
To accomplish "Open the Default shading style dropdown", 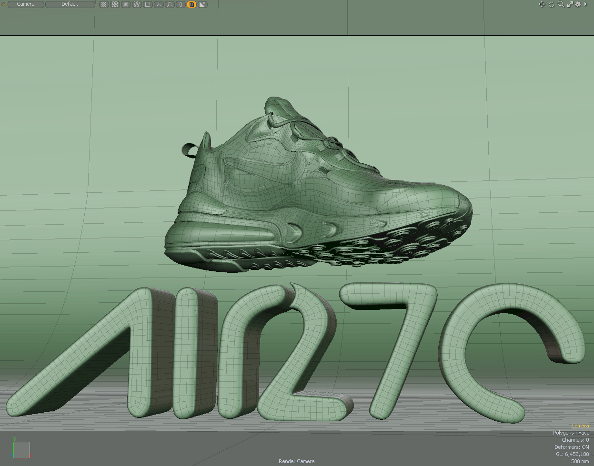I will pyautogui.click(x=70, y=4).
